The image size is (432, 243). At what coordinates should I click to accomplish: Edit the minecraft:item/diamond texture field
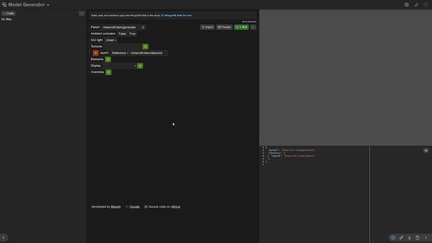click(148, 53)
